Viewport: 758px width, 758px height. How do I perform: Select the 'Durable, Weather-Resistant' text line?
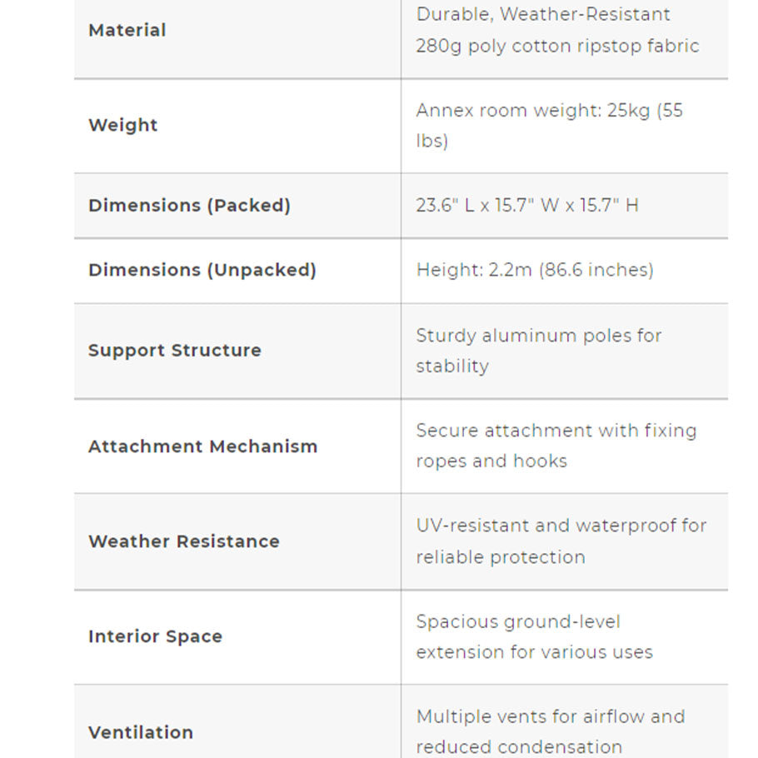point(542,14)
